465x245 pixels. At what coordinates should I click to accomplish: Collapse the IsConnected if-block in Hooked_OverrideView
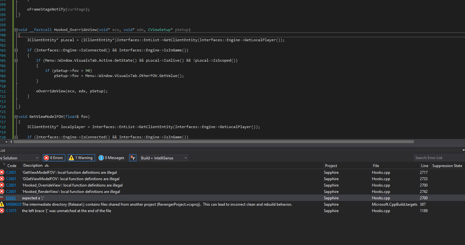(16, 50)
